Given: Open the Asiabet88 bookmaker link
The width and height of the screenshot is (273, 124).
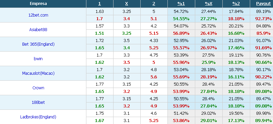Looking at the screenshot, I should tap(38, 30).
